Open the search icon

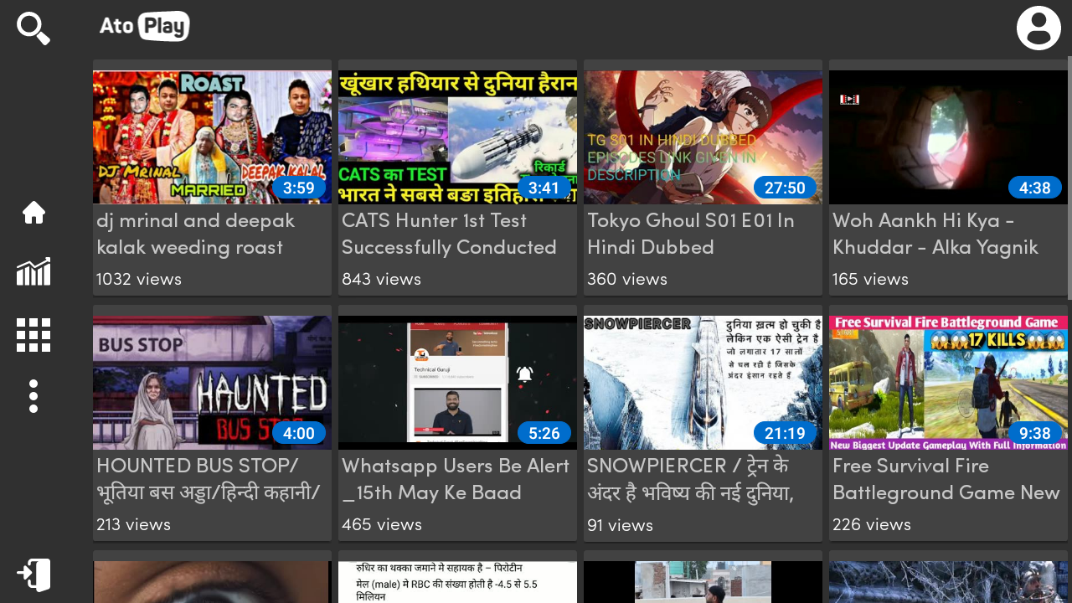pos(33,28)
